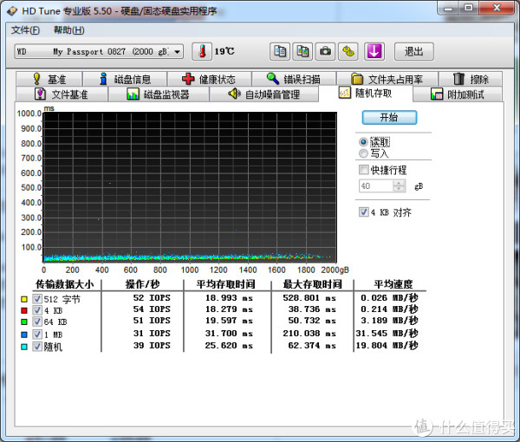
Task: Open the 文件(F) menu
Action: click(25, 30)
